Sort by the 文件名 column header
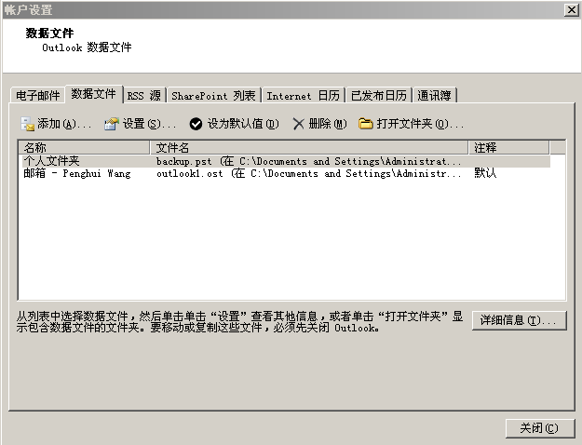582x445 pixels. coord(309,147)
